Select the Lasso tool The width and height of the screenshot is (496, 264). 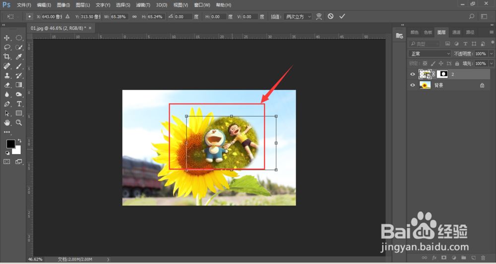click(x=6, y=48)
